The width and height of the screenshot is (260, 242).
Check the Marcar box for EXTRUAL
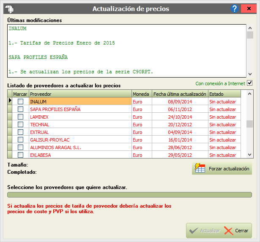click(x=20, y=132)
